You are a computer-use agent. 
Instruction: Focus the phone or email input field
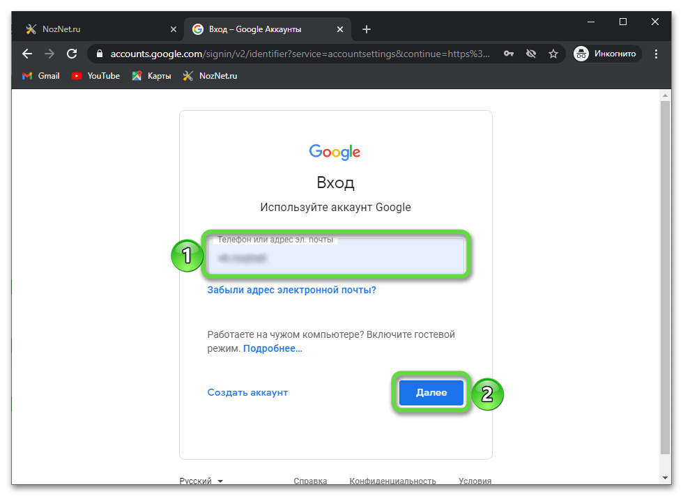coord(336,258)
